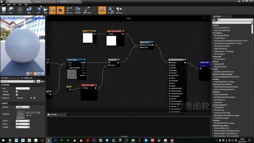Open the palette category dropdown showing All
The width and height of the screenshot is (254, 143).
[x=235, y=20]
